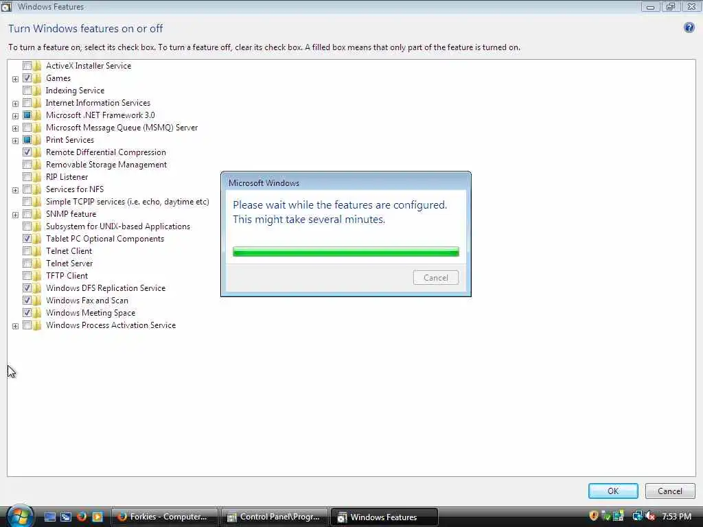Viewport: 703px width, 527px height.
Task: Select Tablet PC Optional Components label
Action: tap(105, 239)
